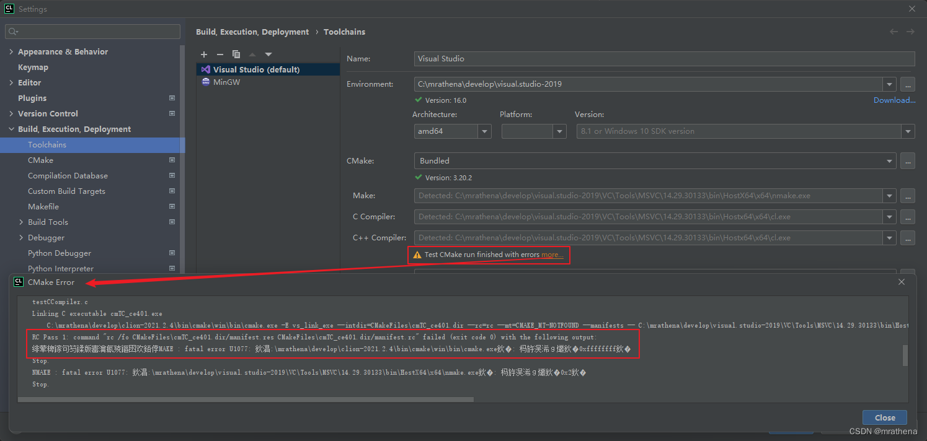The height and width of the screenshot is (441, 927).
Task: Move toolchain up in list
Action: pos(252,55)
